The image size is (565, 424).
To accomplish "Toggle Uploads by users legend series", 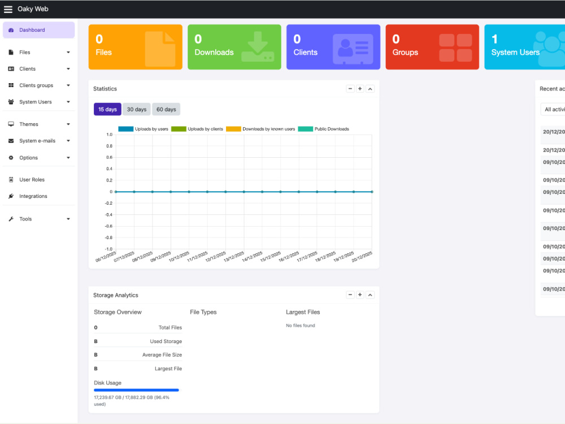I will point(144,129).
